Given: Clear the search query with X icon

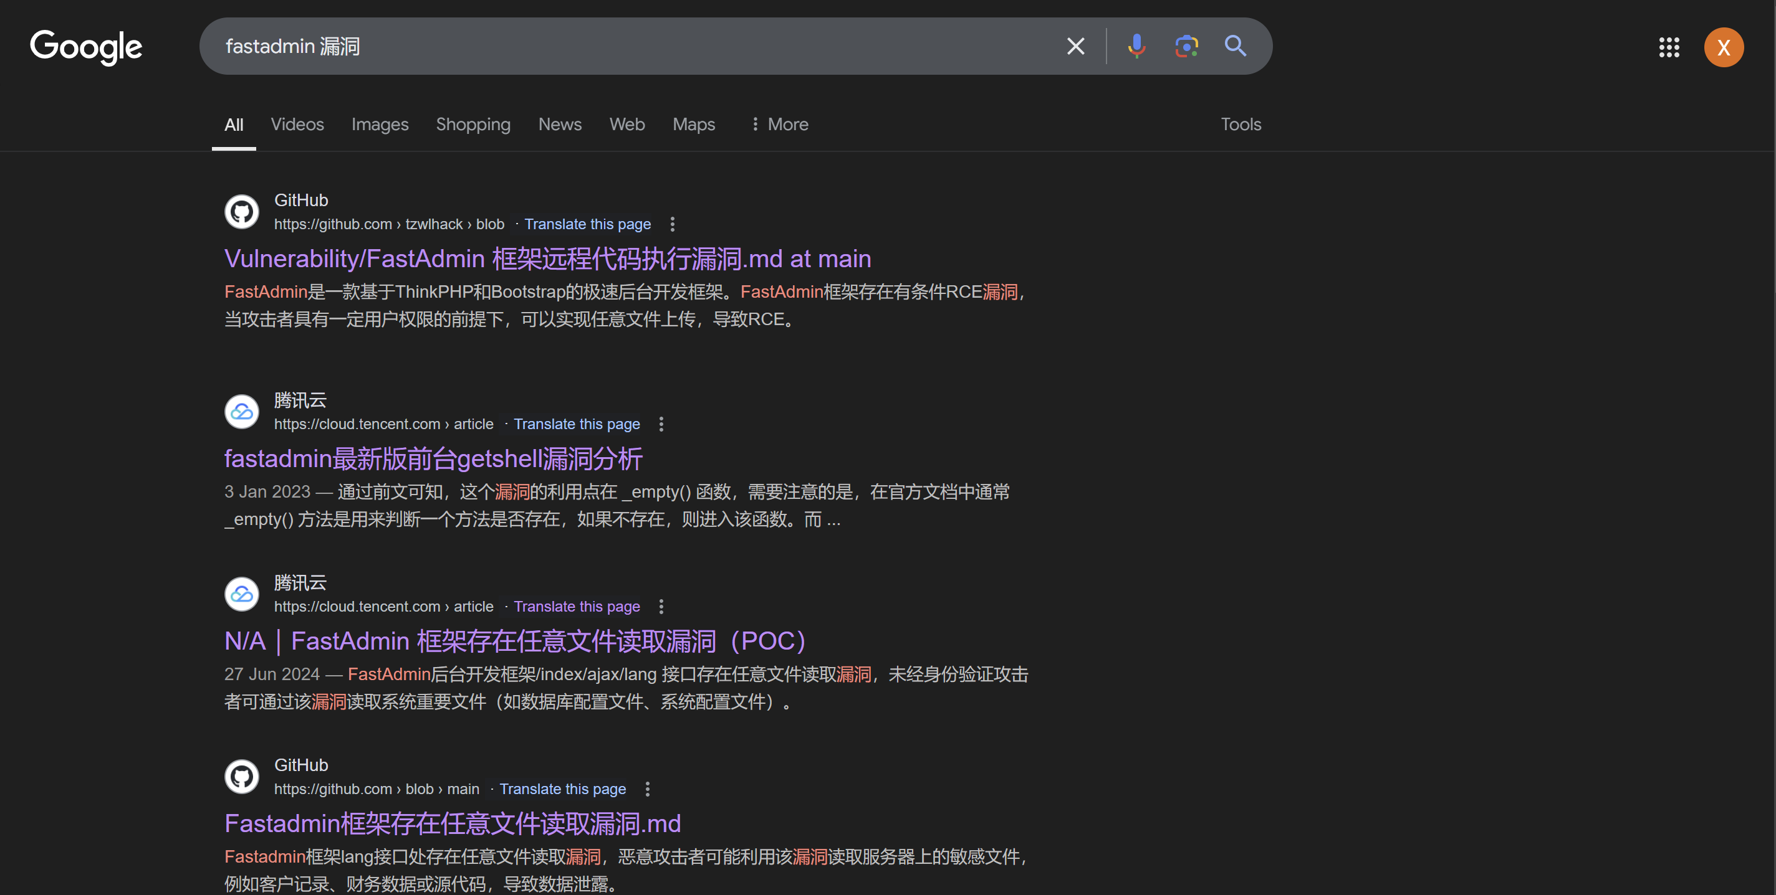Looking at the screenshot, I should point(1075,46).
